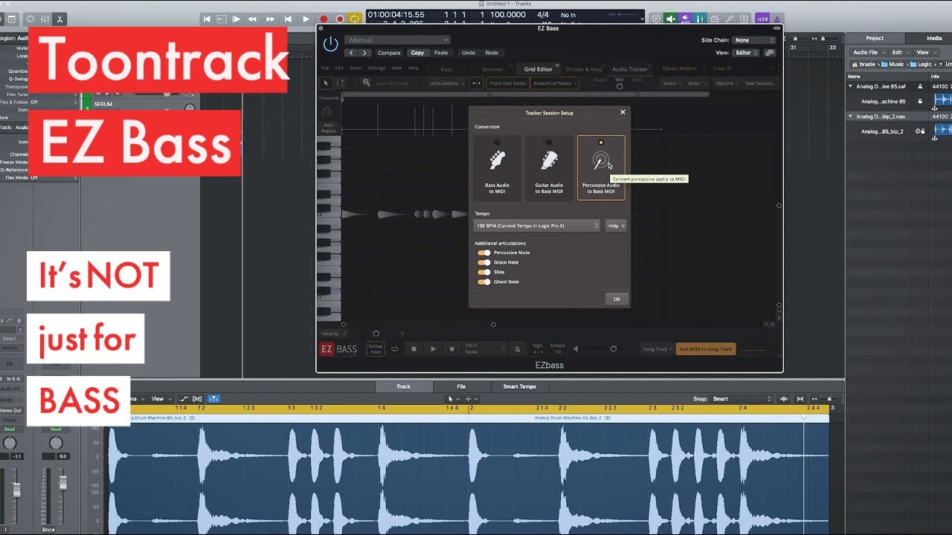Open the Side Chain None dropdown
This screenshot has width=952, height=535.
(754, 40)
